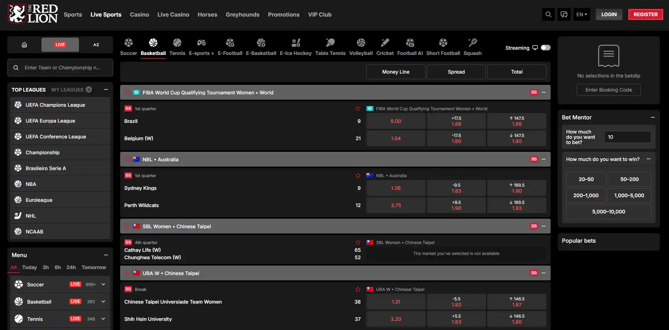Click the Register button
669x330 pixels.
click(645, 14)
